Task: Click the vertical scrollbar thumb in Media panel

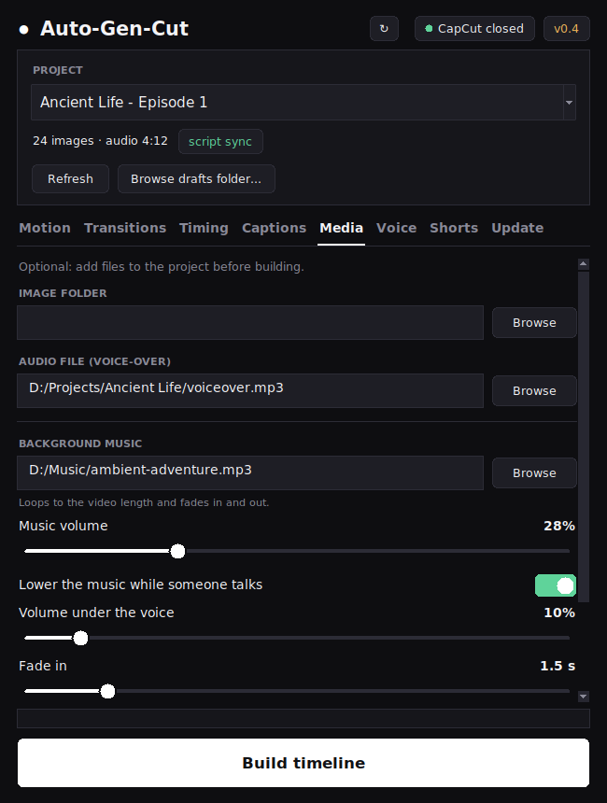Action: click(584, 437)
